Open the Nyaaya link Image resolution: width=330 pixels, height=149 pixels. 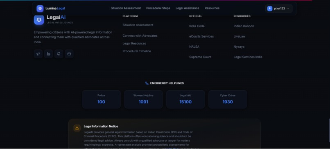pyautogui.click(x=239, y=47)
